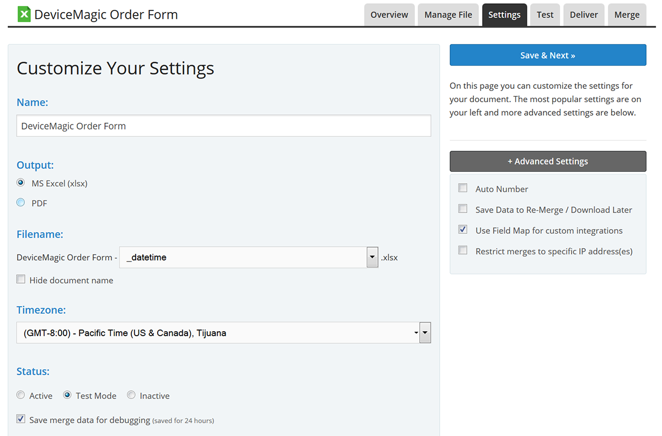Select the PDF output option
Viewport: 662px width, 436px height.
point(21,203)
